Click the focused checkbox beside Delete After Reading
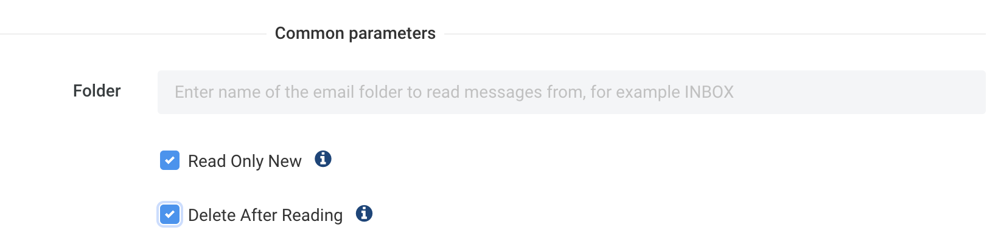 170,214
